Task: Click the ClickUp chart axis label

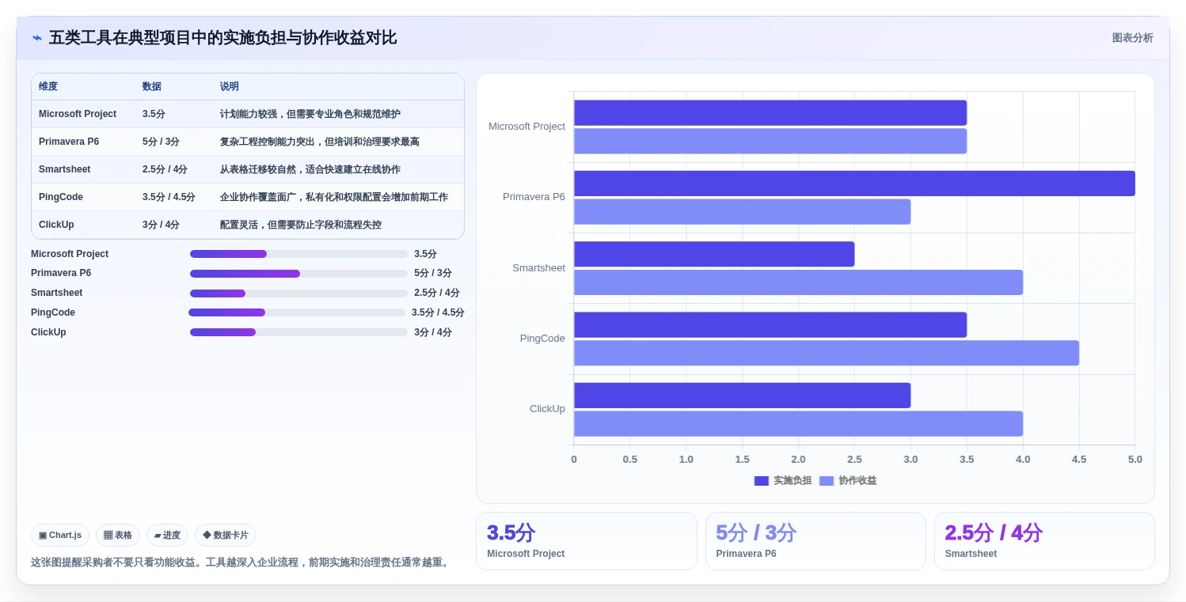Action: [547, 409]
